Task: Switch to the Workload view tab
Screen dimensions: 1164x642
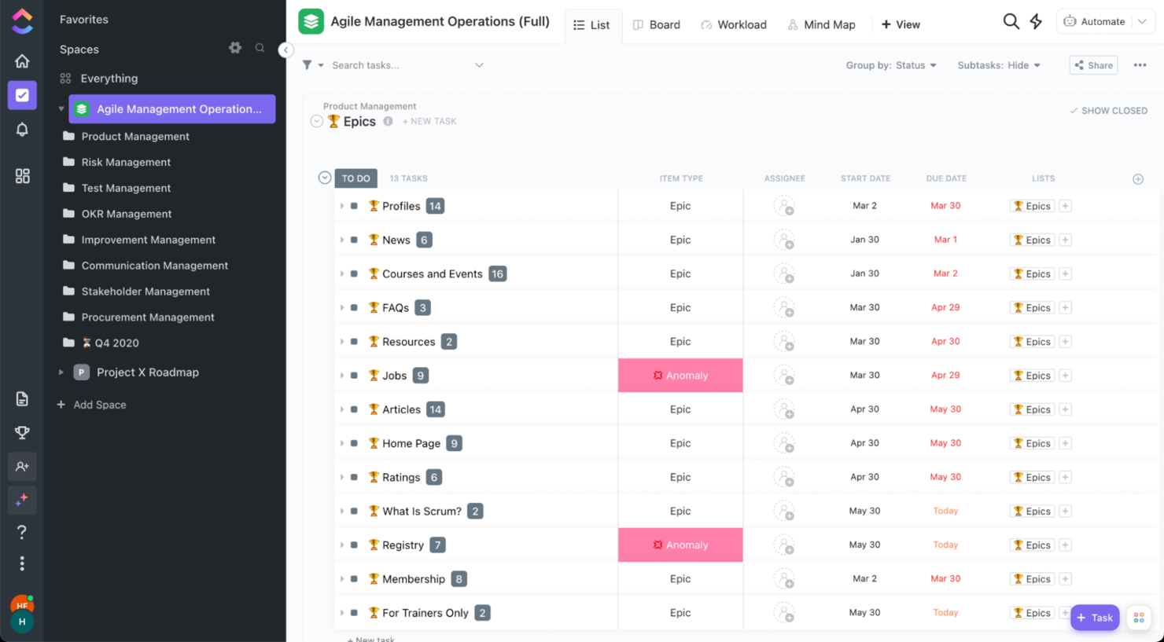Action: point(734,24)
